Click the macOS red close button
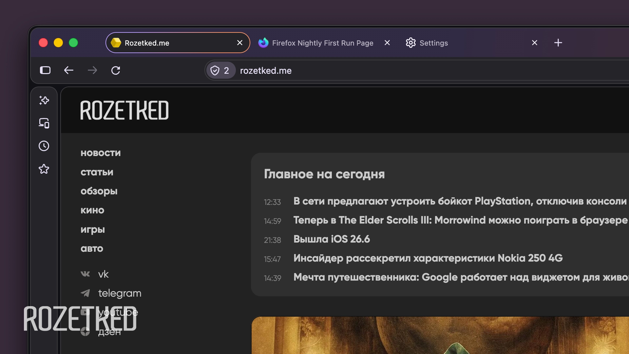The width and height of the screenshot is (629, 354). click(43, 43)
